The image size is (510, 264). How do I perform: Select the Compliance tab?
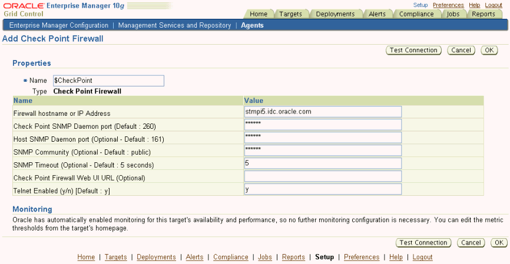click(x=416, y=14)
